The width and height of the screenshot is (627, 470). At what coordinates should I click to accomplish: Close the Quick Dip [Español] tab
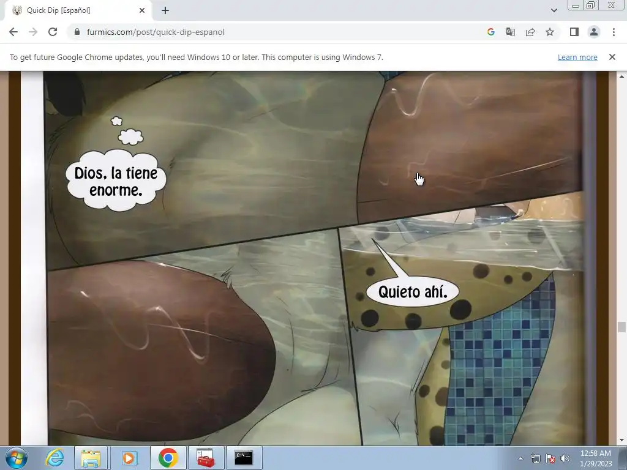point(142,10)
